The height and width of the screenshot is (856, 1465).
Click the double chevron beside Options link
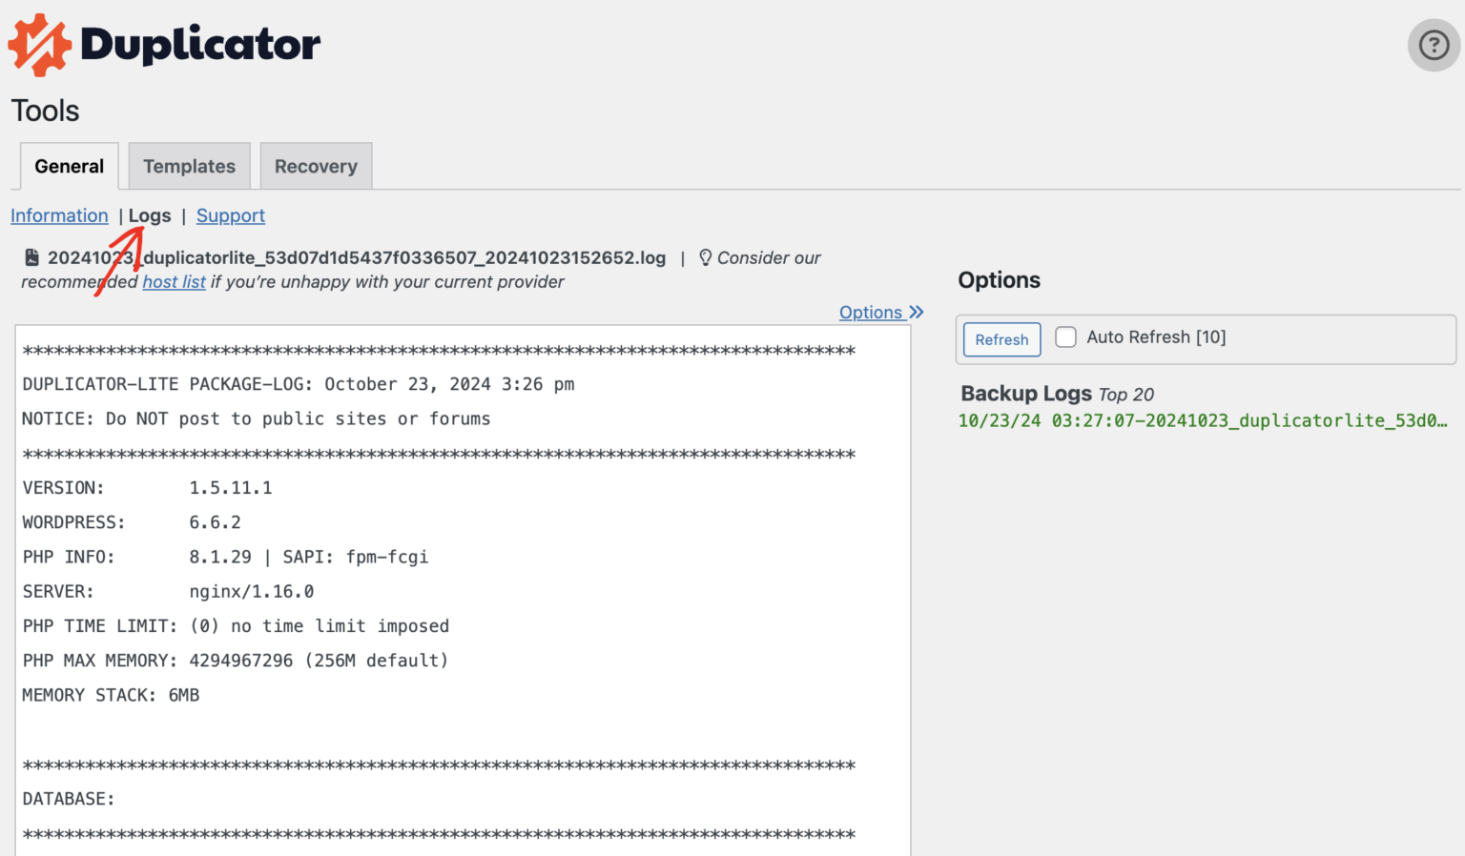click(x=917, y=312)
